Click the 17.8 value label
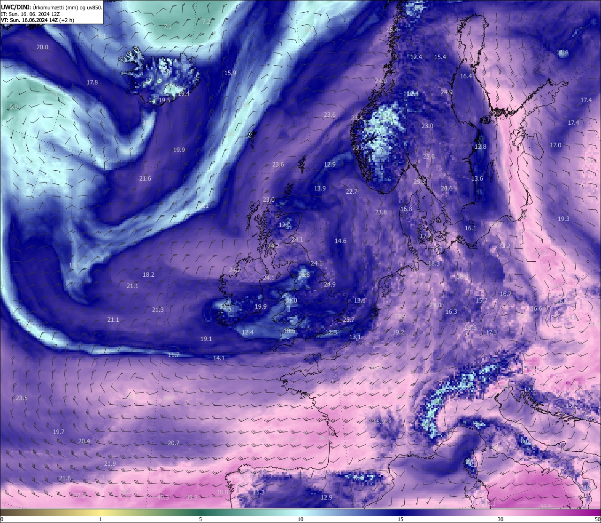 92,83
